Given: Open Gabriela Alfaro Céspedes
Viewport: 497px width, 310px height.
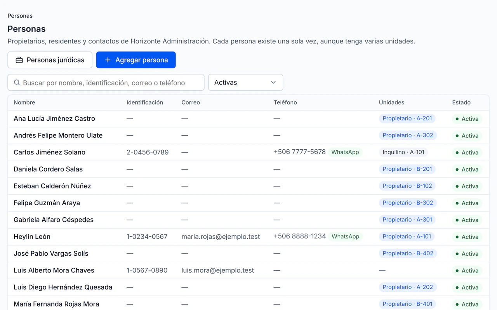Looking at the screenshot, I should [x=54, y=220].
